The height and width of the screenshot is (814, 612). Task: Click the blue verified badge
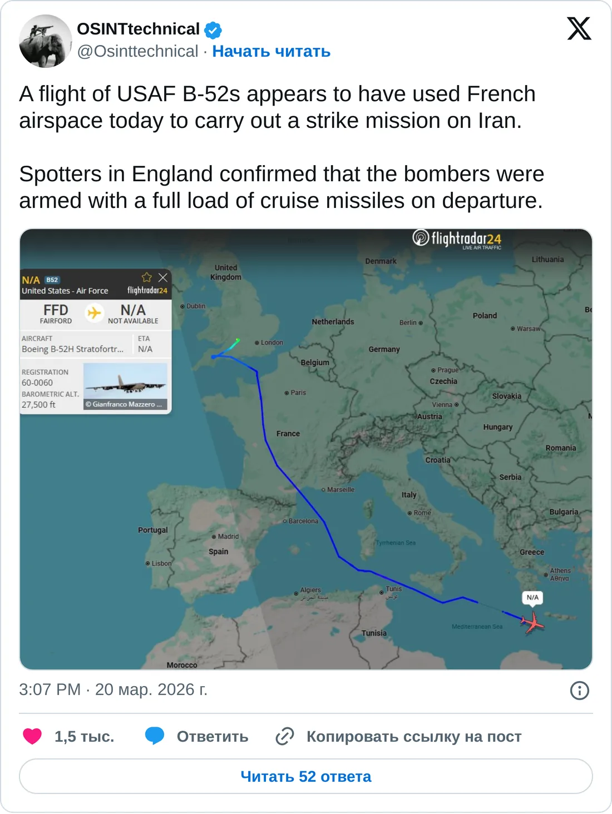point(213,30)
